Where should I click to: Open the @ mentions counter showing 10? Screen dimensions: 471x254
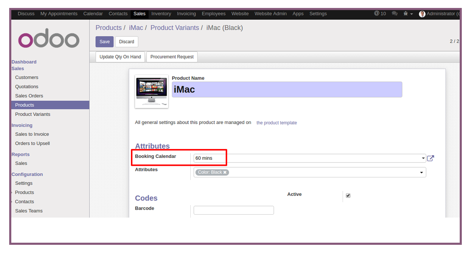(380, 13)
